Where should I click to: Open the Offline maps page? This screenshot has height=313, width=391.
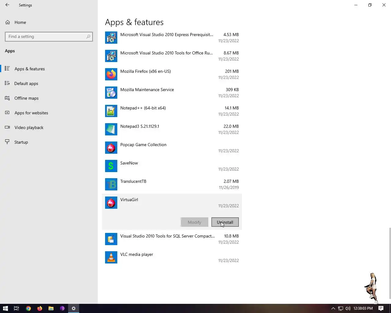coord(49,98)
